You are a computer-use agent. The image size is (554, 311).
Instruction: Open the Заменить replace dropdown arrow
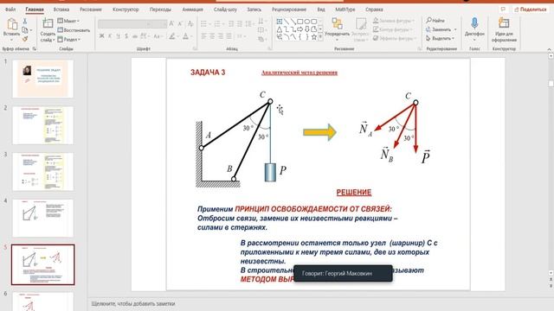[455, 29]
